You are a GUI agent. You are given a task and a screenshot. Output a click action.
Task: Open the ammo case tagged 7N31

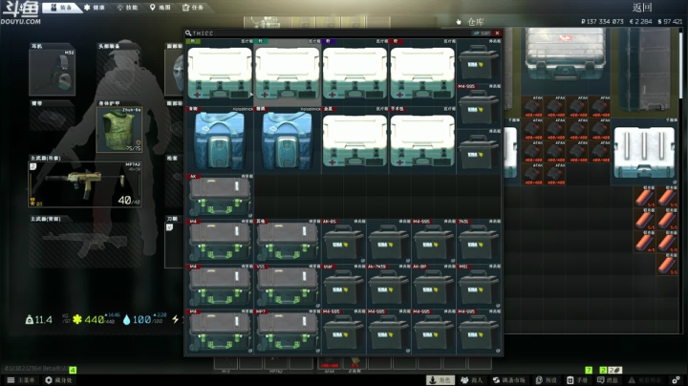pyautogui.click(x=479, y=242)
